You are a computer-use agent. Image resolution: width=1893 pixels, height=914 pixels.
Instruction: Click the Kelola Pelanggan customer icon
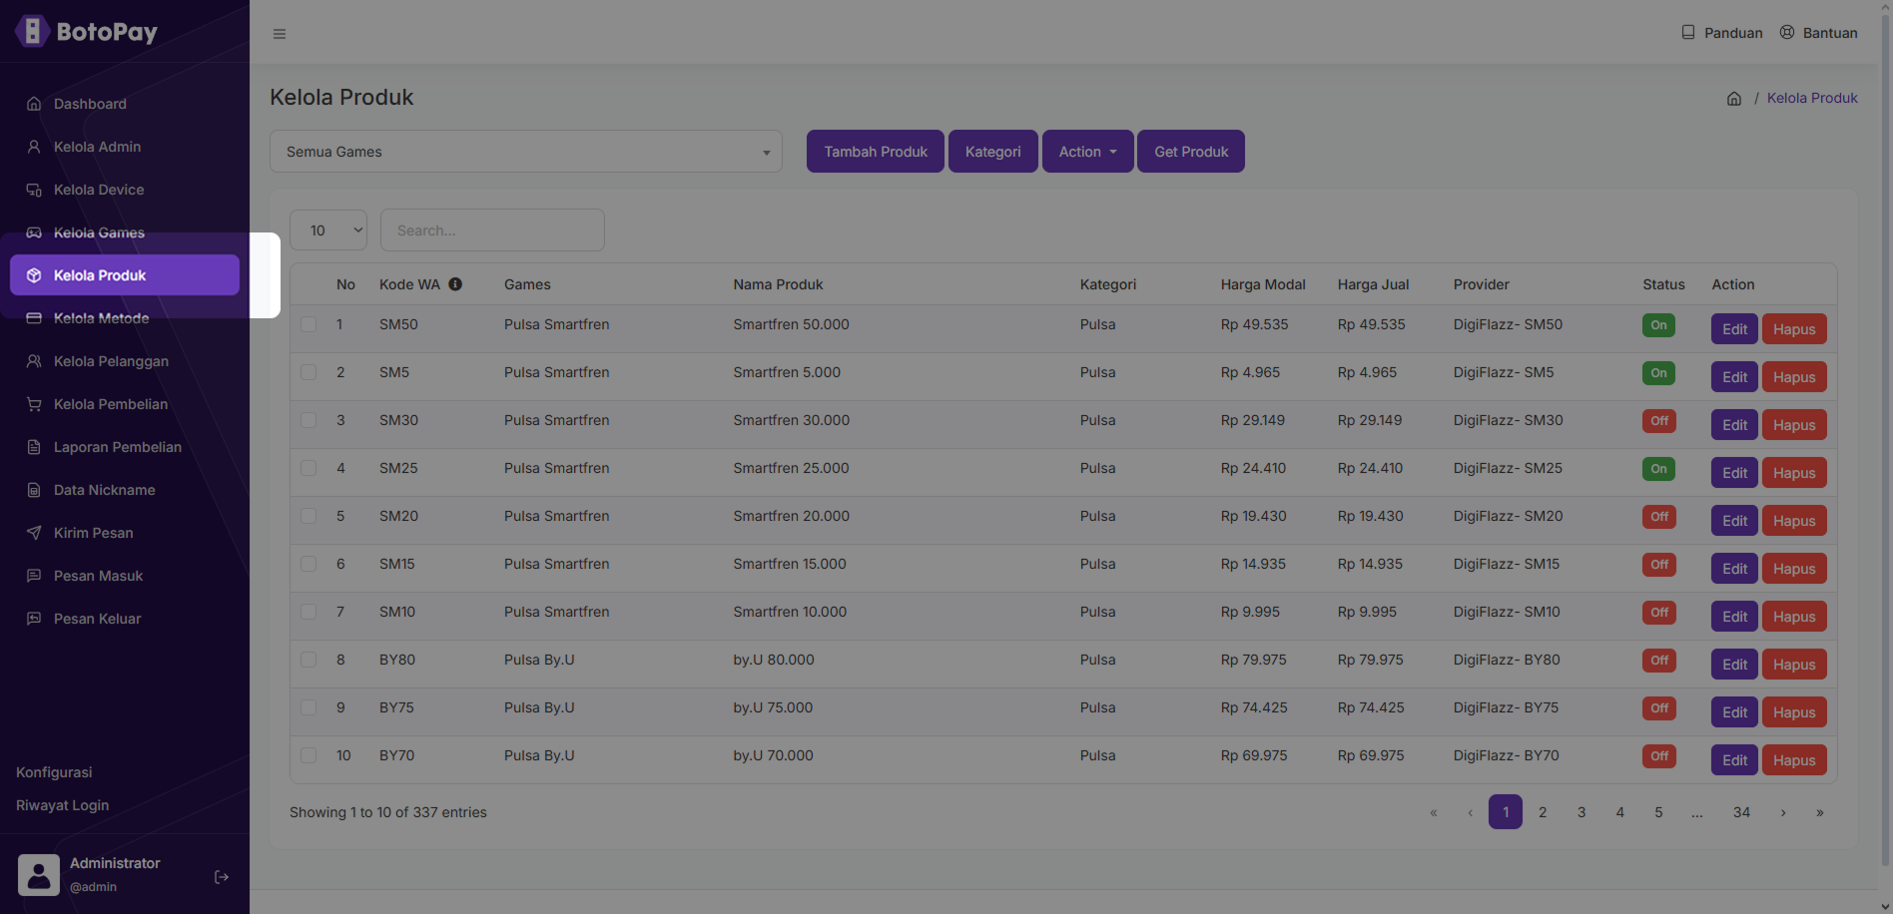[x=34, y=361]
